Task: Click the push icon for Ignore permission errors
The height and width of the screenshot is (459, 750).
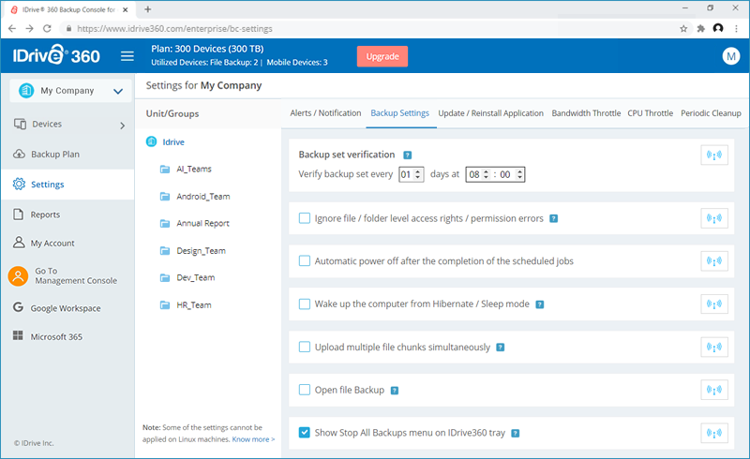Action: point(714,218)
